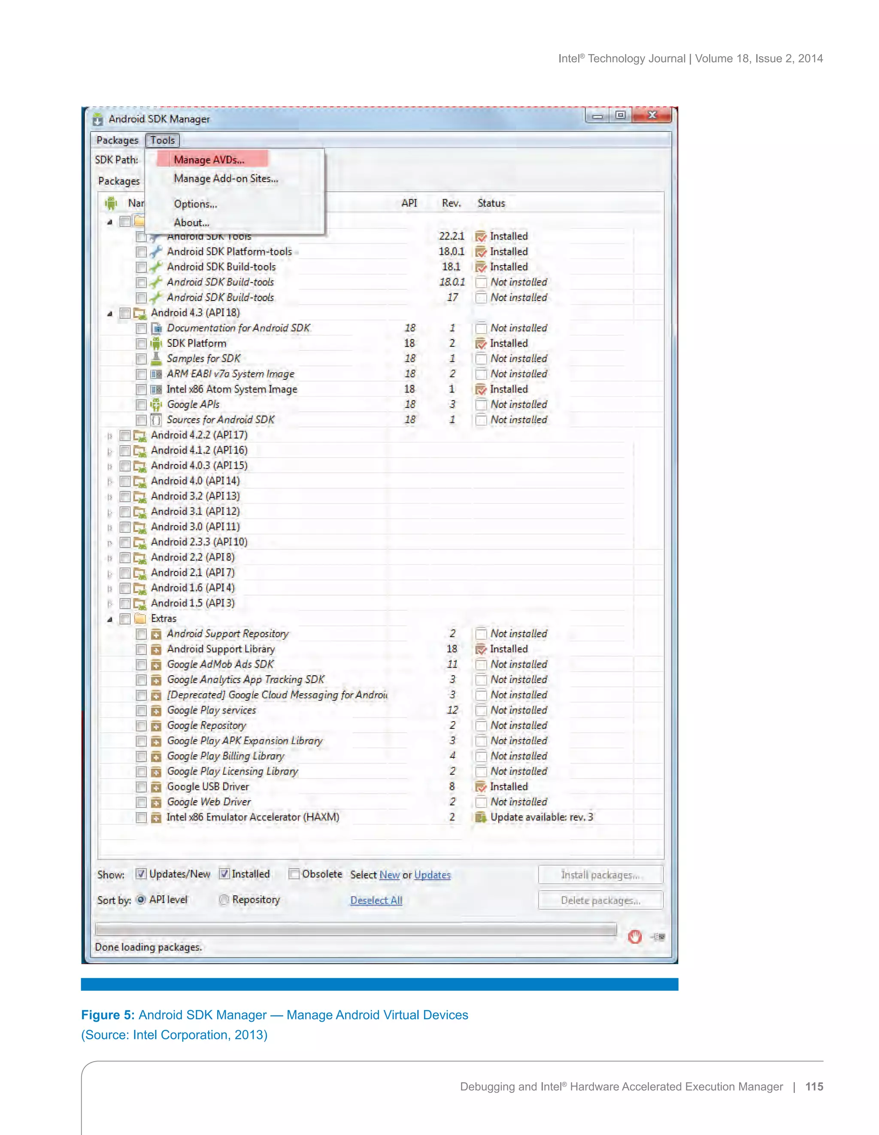
Task: Click the Rev. column header
Action: pos(452,203)
